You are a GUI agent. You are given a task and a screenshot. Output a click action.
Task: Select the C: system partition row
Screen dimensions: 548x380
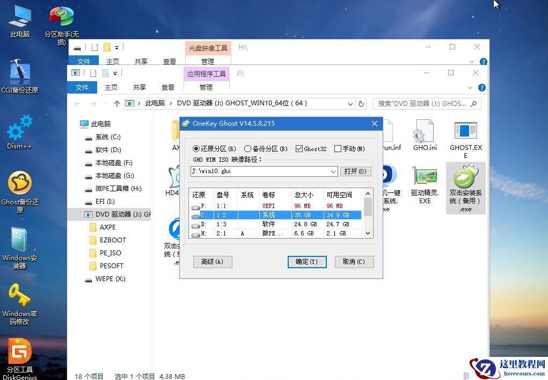[x=268, y=214]
